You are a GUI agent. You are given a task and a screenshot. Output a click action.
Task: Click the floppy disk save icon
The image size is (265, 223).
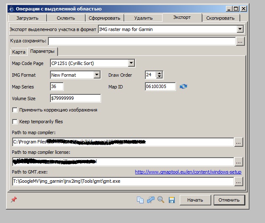171,200
